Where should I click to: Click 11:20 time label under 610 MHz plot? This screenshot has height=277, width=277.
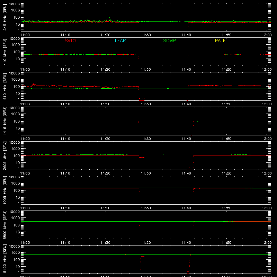(106, 104)
